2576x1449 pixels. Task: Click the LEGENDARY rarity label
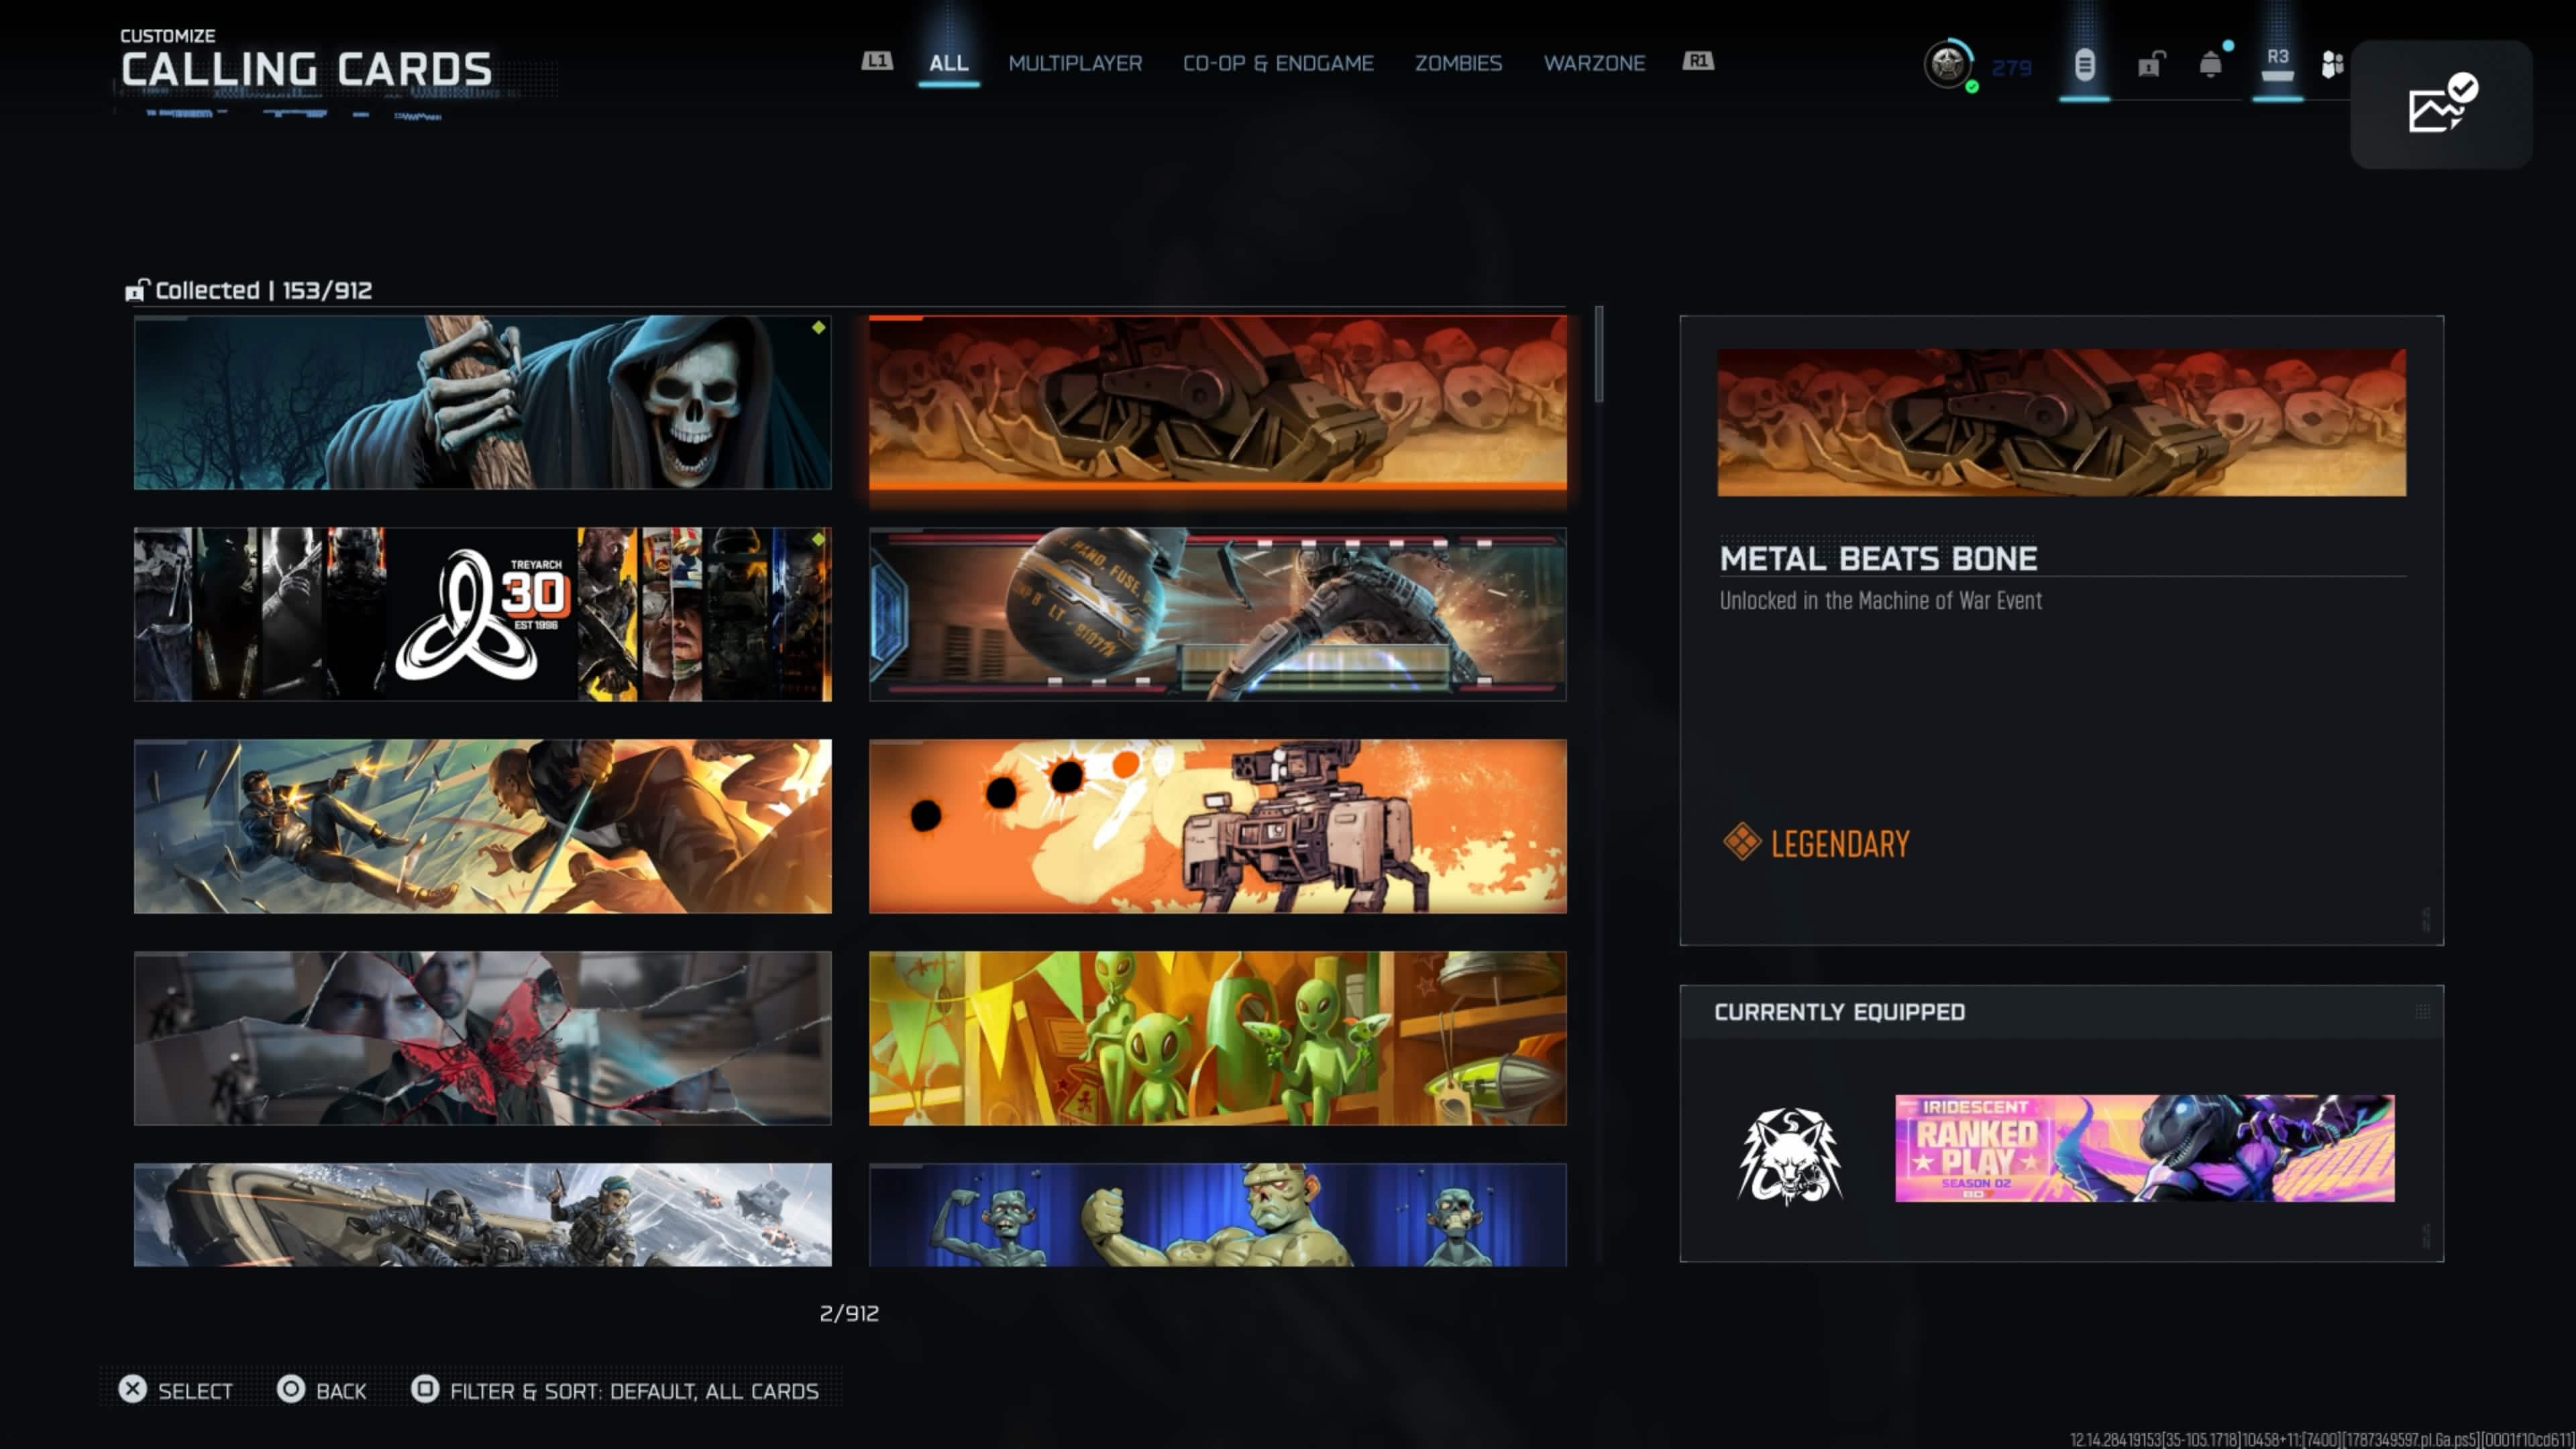tap(1840, 844)
